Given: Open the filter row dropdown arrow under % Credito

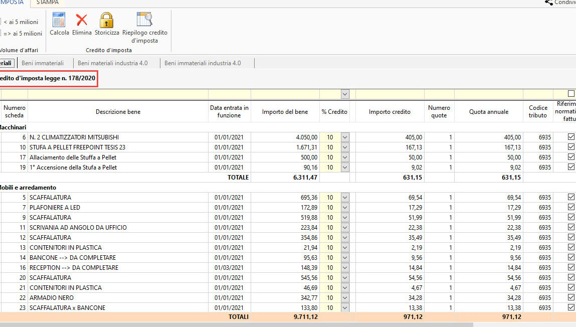Looking at the screenshot, I should point(344,94).
